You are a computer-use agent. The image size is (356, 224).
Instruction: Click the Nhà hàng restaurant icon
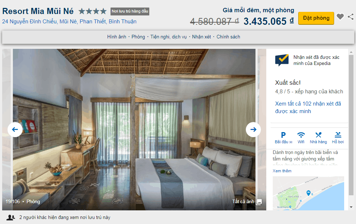click(x=318, y=135)
